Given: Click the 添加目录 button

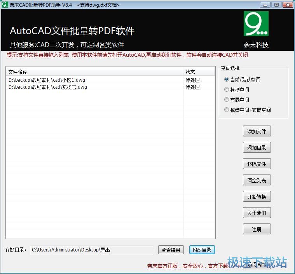Looking at the screenshot, I should click(257, 148).
